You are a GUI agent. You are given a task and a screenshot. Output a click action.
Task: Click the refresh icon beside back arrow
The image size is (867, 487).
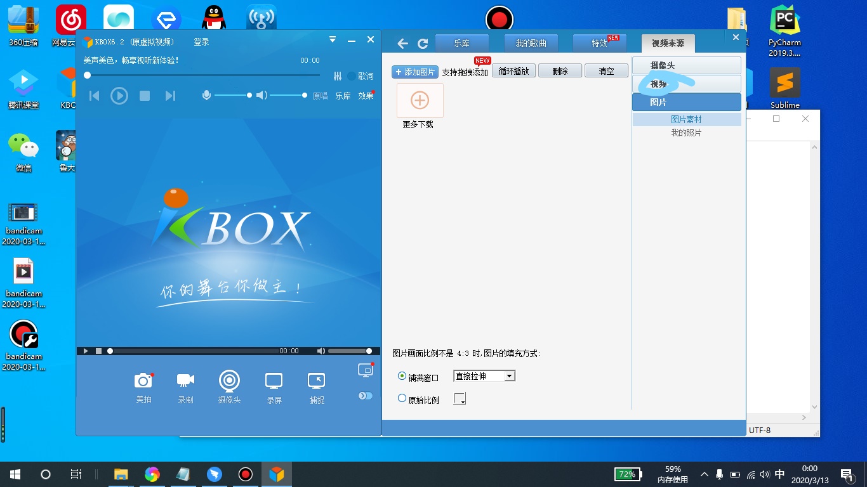(x=423, y=44)
